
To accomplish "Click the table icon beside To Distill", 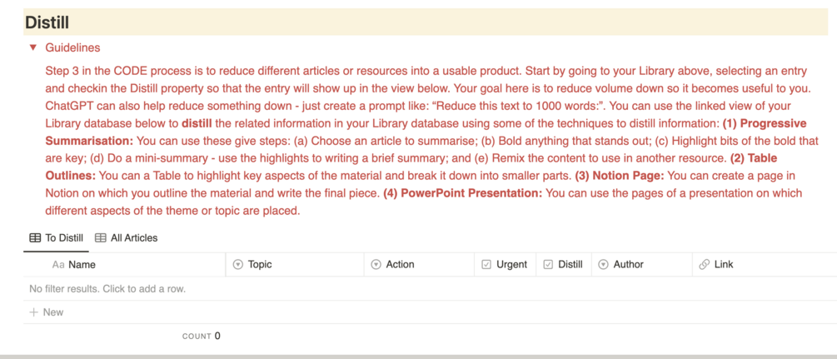I will pos(35,238).
